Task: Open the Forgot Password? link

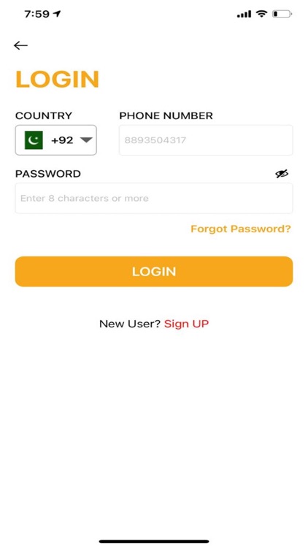Action: pyautogui.click(x=241, y=229)
